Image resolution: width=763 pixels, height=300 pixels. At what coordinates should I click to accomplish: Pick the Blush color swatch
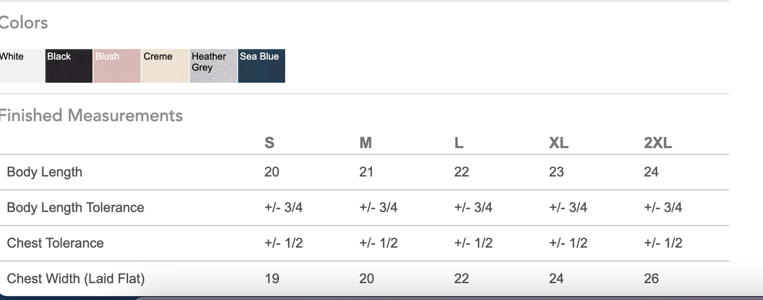point(117,66)
